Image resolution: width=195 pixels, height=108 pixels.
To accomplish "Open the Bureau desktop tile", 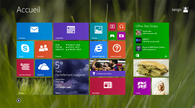I will (34, 86).
